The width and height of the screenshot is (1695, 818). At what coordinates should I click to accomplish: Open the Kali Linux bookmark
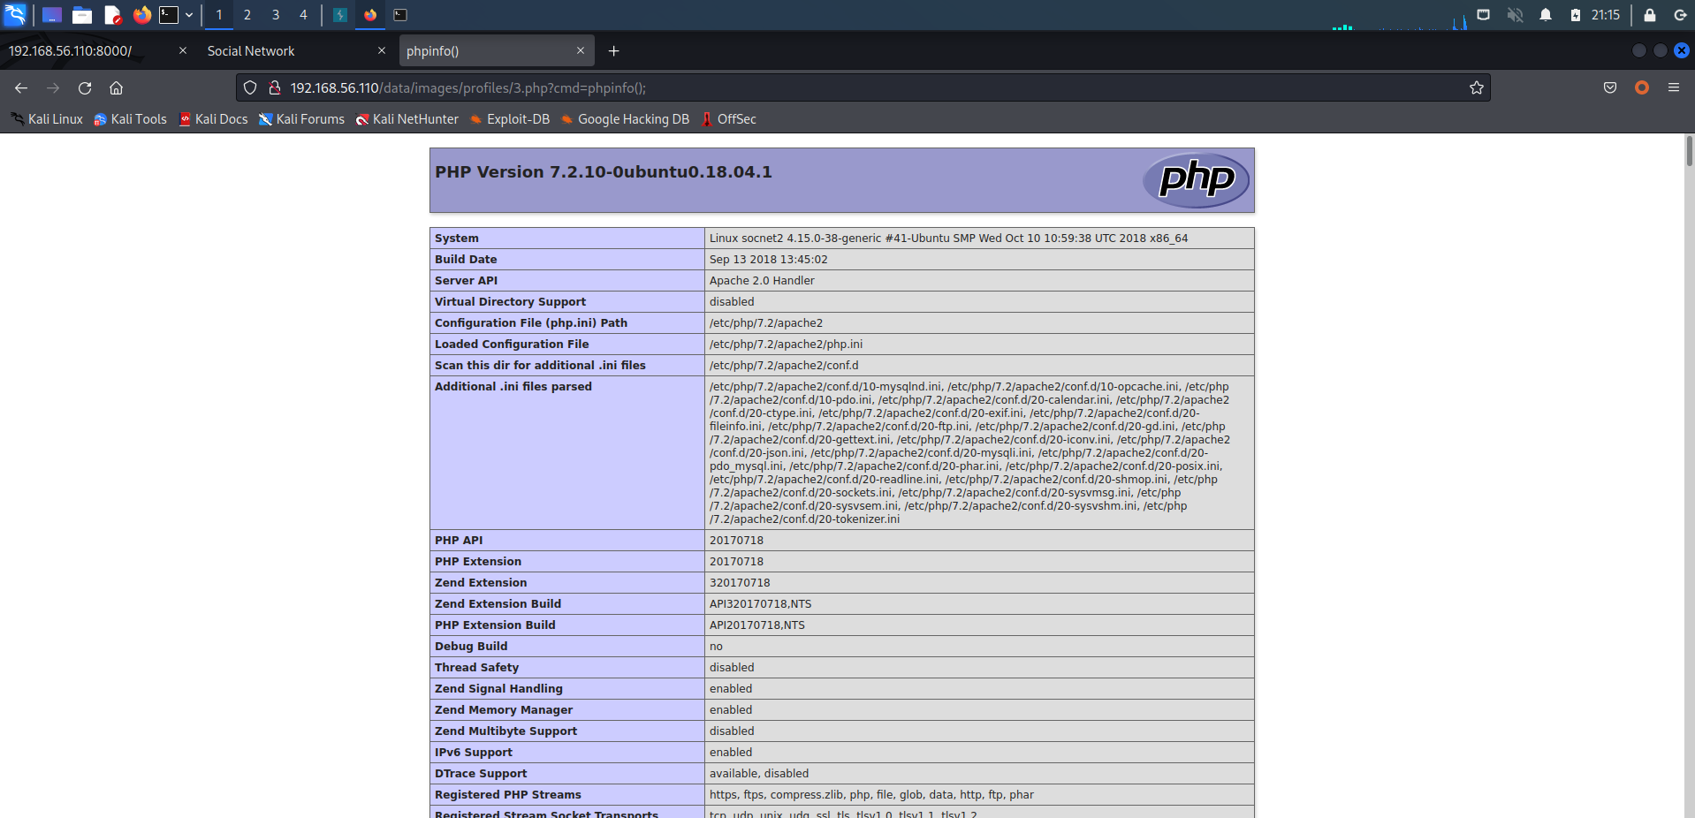click(47, 119)
